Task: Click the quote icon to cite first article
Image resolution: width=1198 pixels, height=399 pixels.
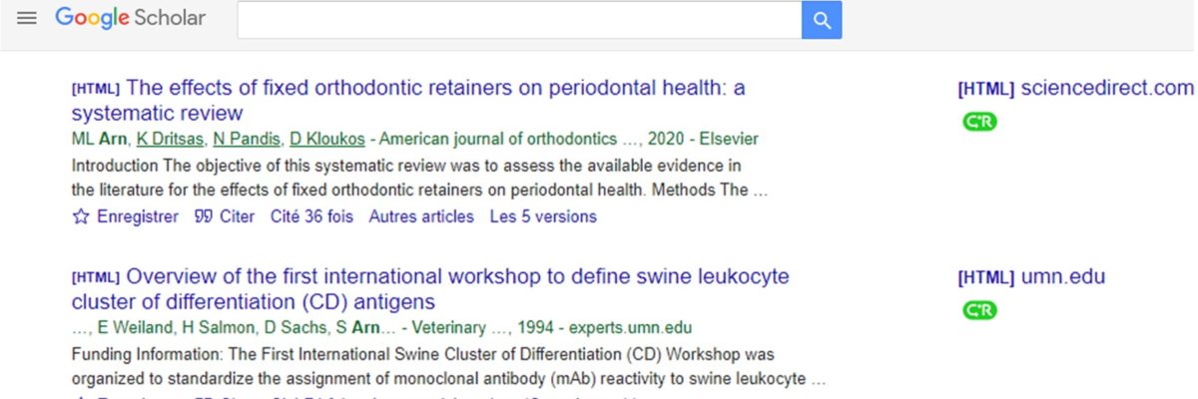Action: 203,216
